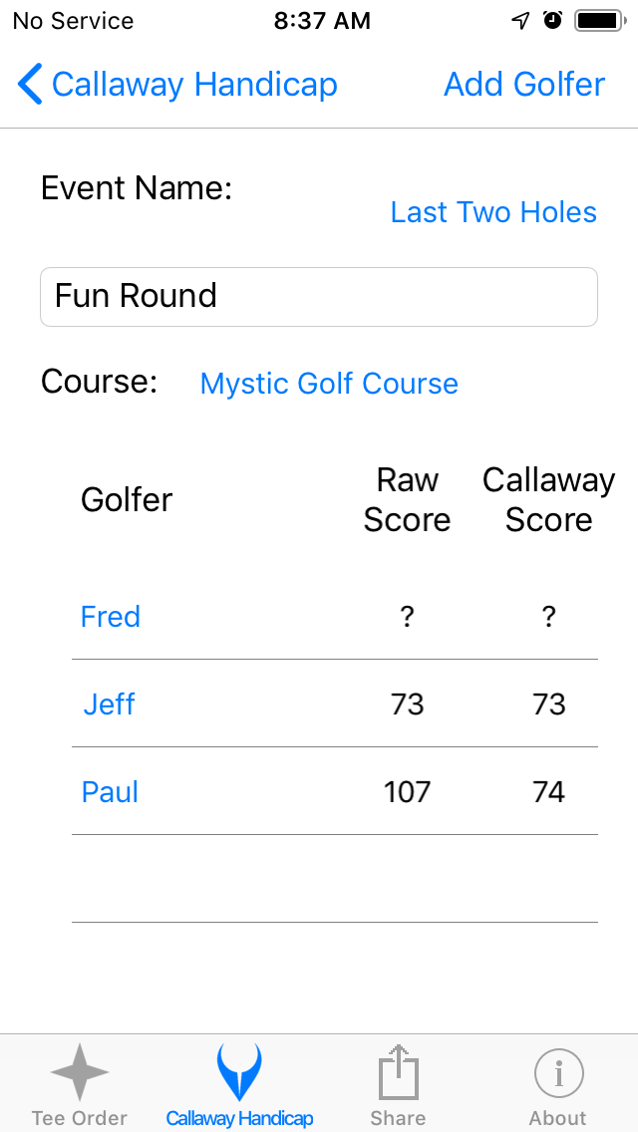Tap the About info icon

557,1073
